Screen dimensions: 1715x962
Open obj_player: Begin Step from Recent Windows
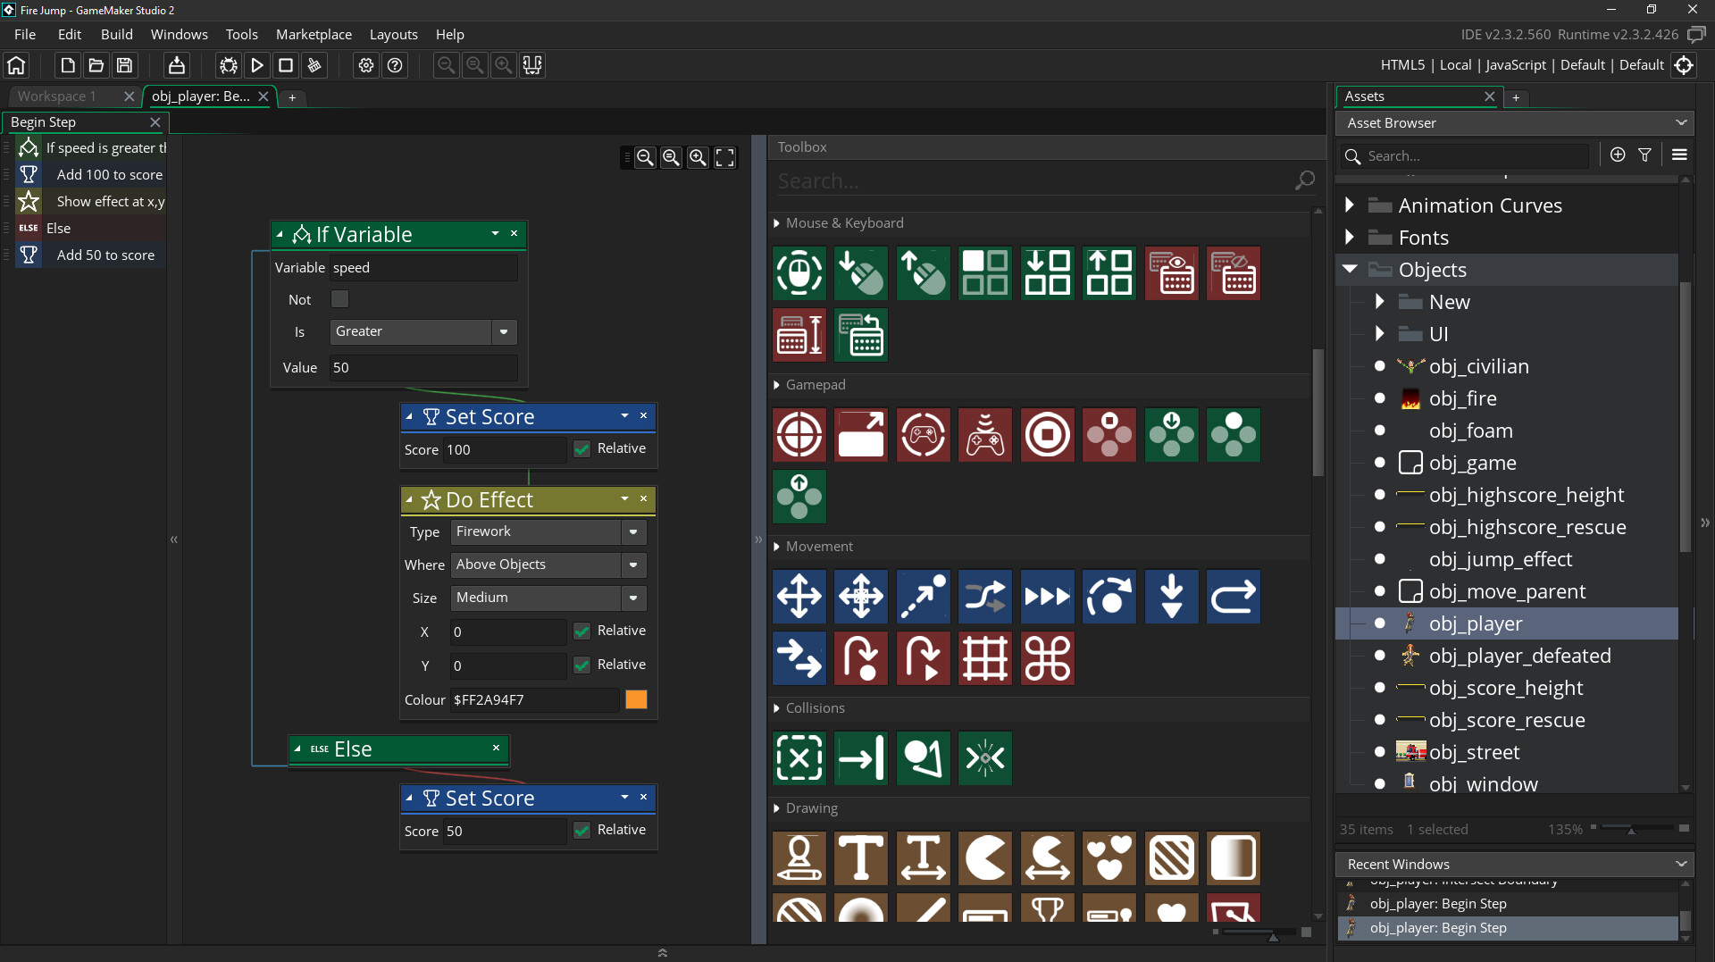pos(1438,903)
